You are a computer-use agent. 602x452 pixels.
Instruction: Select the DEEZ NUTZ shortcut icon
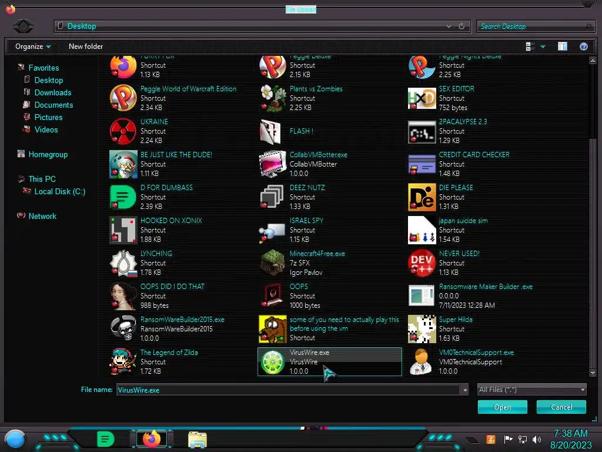pos(273,197)
